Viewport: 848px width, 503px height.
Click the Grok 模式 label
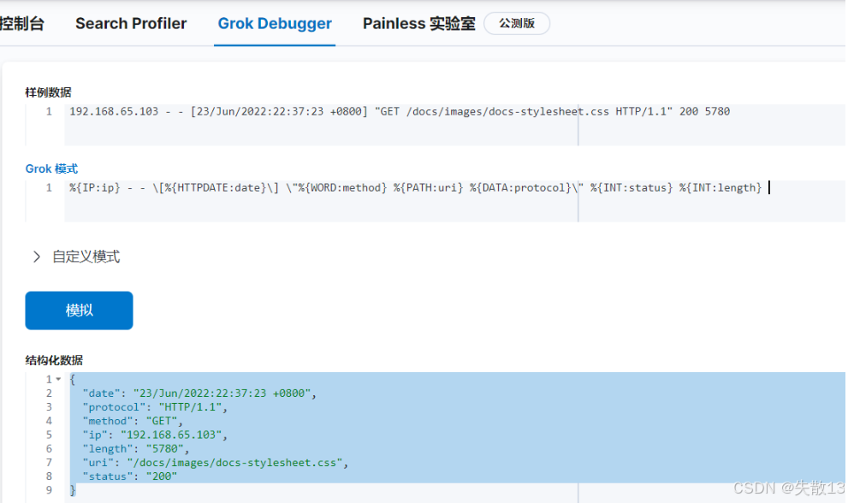51,169
